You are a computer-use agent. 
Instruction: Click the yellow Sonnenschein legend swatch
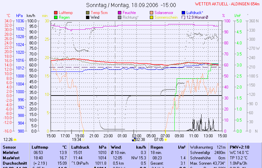click(x=151, y=17)
